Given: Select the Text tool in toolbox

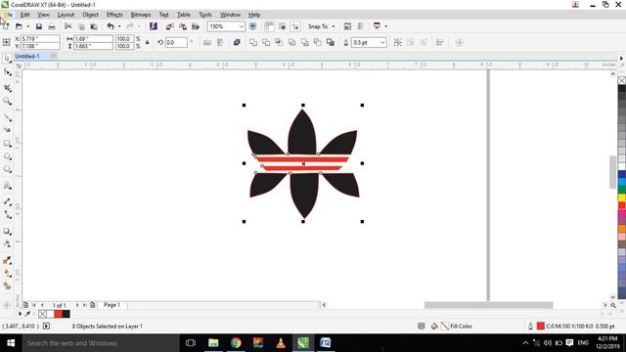Looking at the screenshot, I should point(7,186).
